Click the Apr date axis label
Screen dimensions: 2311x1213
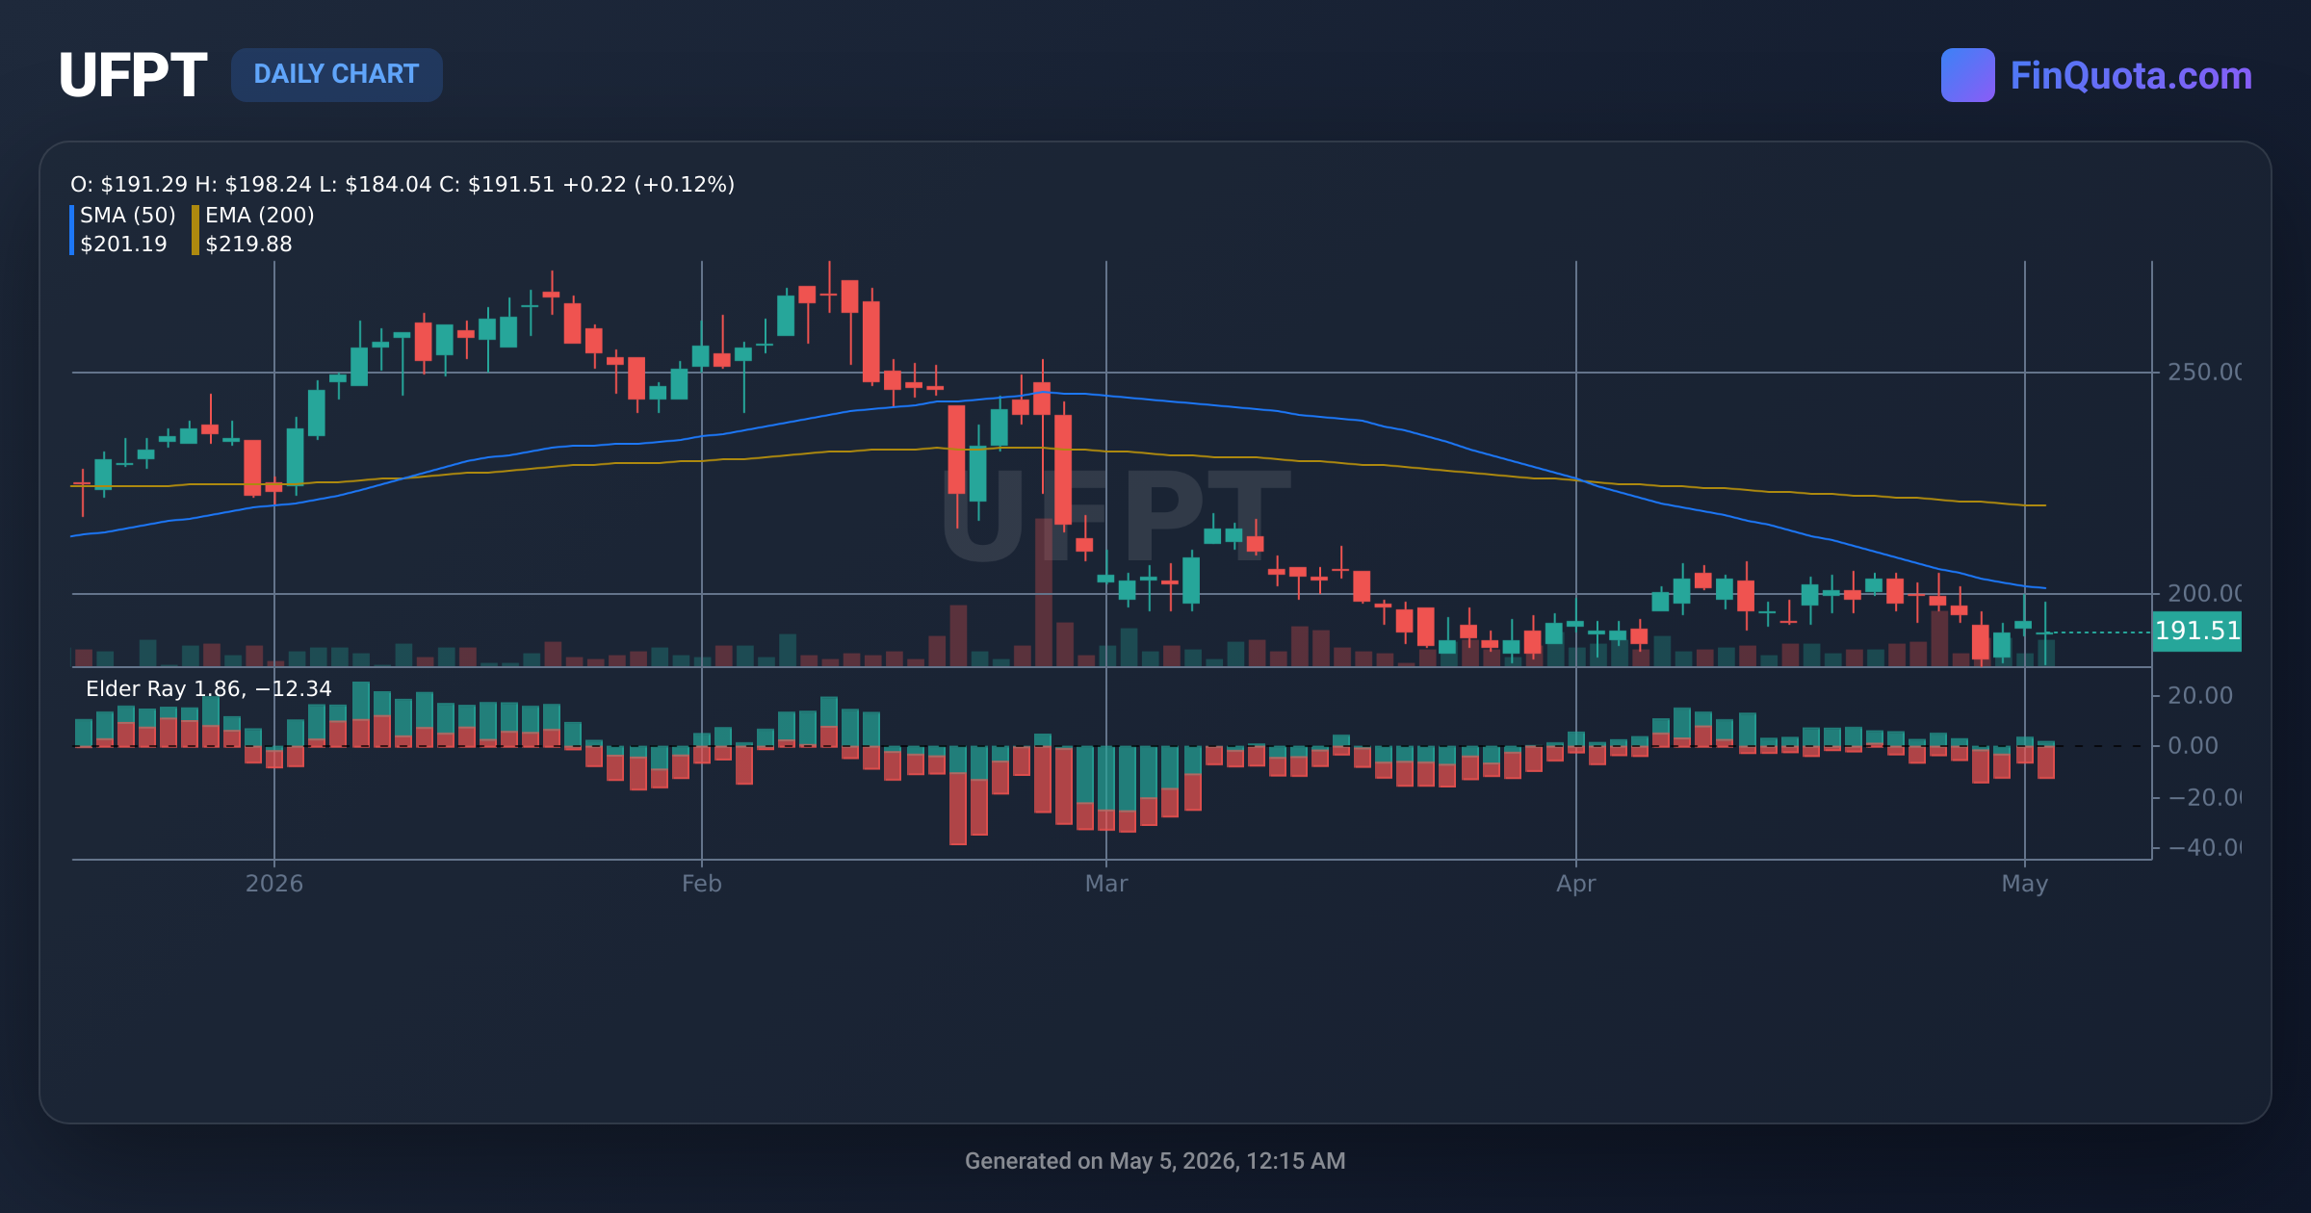coord(1576,884)
